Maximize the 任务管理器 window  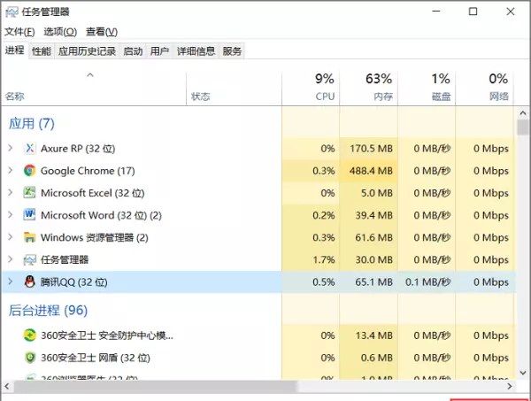pyautogui.click(x=473, y=12)
